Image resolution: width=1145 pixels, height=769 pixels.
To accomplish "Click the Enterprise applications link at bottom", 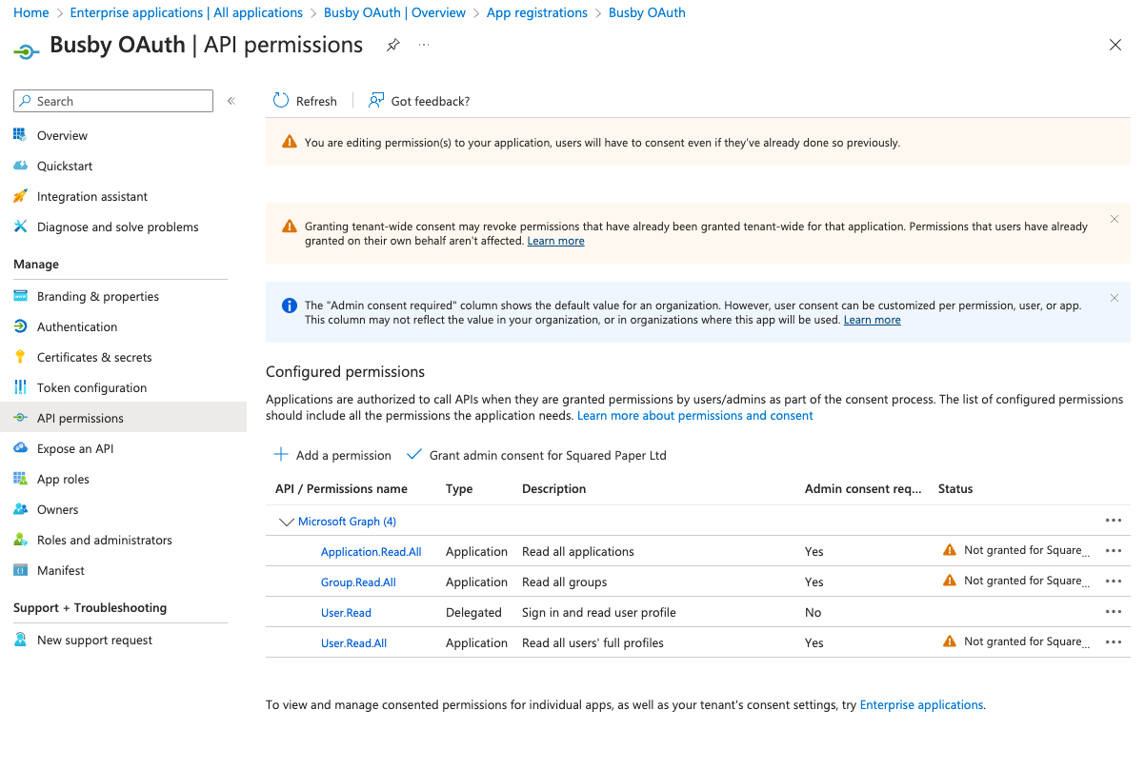I will pos(920,705).
